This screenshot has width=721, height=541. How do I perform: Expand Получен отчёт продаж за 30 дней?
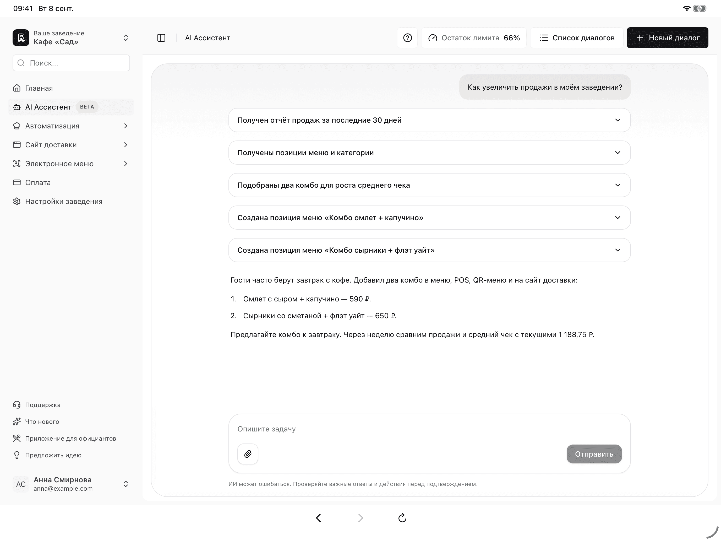(x=429, y=120)
